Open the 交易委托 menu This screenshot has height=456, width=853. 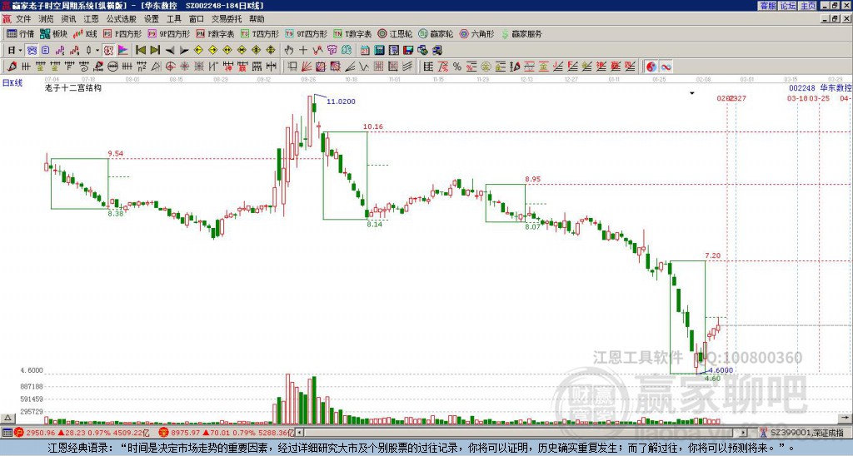tap(227, 18)
